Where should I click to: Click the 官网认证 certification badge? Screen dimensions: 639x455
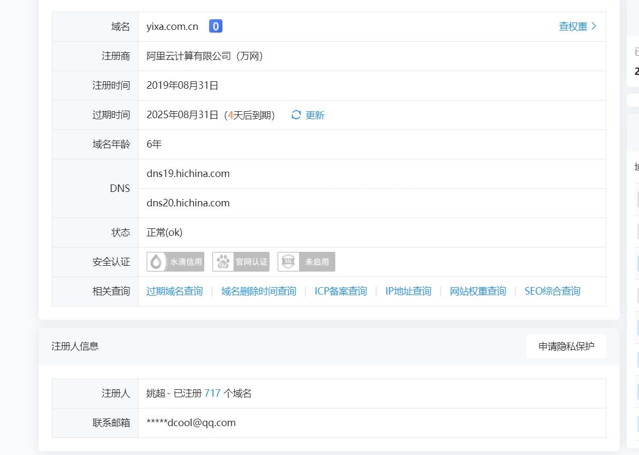pos(241,262)
